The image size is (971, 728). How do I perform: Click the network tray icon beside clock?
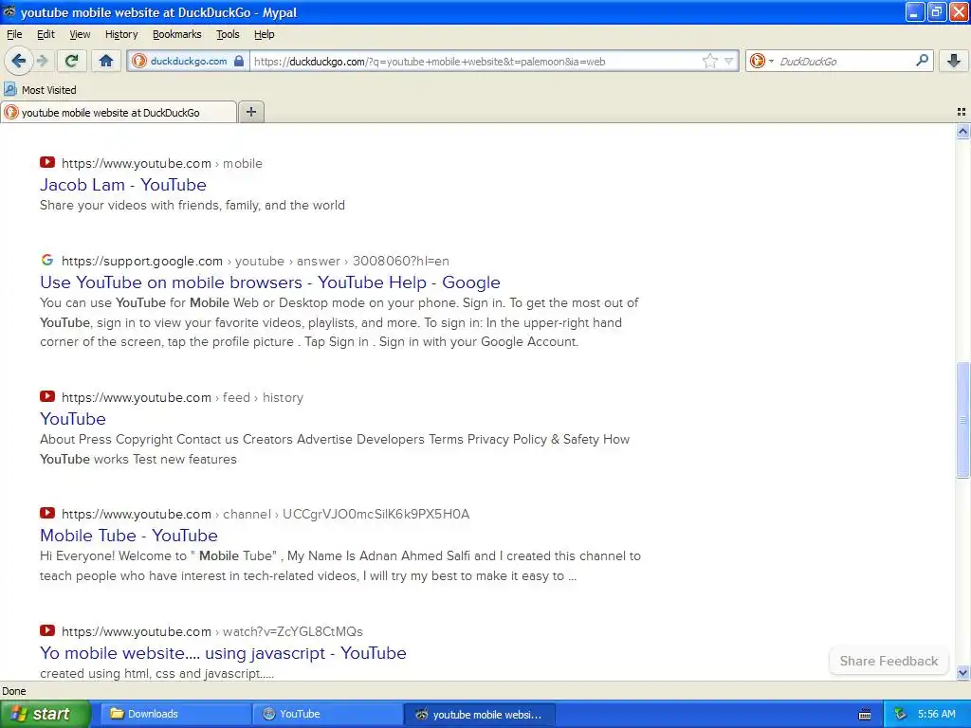click(x=901, y=714)
